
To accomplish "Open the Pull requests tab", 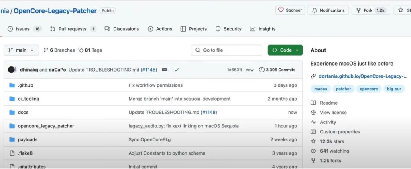I will tap(73, 29).
